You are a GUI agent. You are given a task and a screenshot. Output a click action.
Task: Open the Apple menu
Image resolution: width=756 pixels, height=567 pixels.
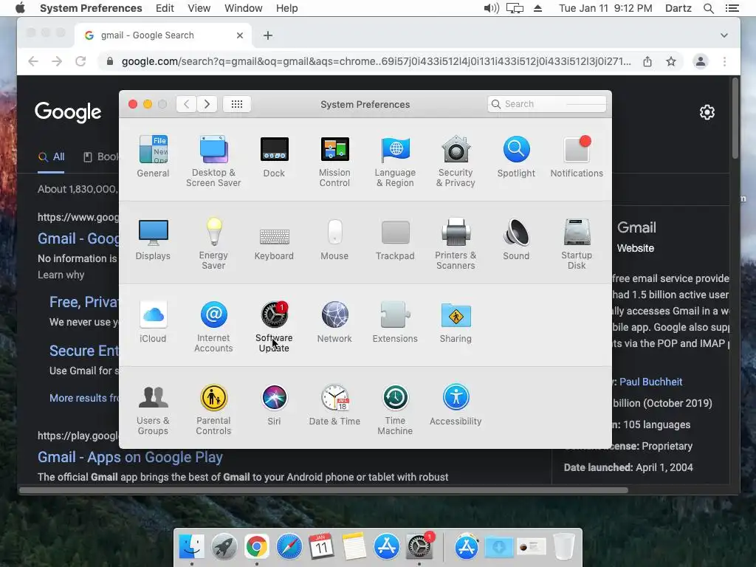point(20,8)
